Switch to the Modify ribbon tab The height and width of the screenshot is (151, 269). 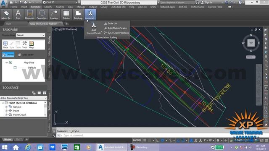48,7
